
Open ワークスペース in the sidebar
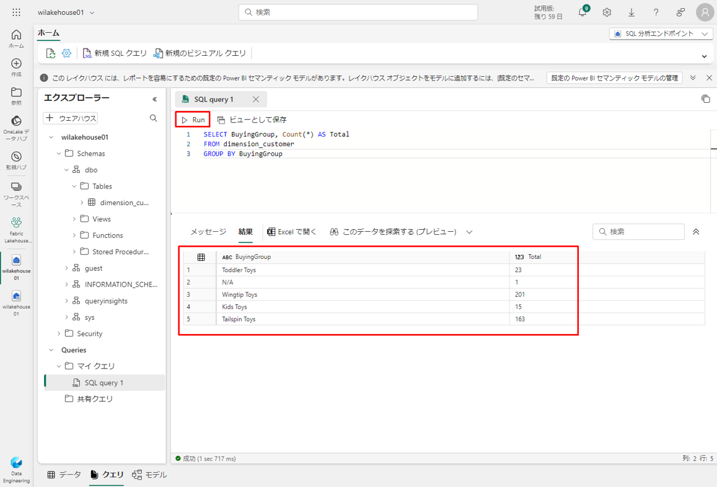pyautogui.click(x=17, y=195)
